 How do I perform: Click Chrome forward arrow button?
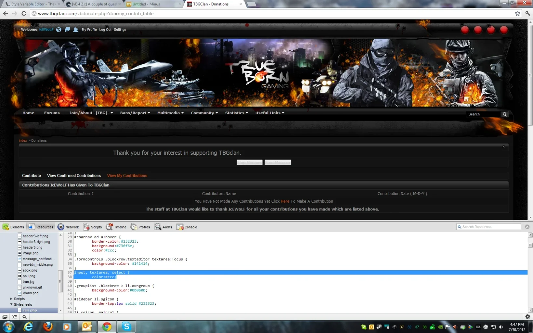pyautogui.click(x=15, y=13)
